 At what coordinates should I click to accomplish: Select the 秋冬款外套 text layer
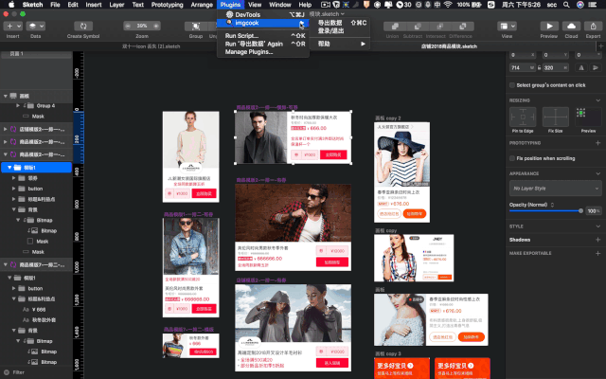[44, 320]
